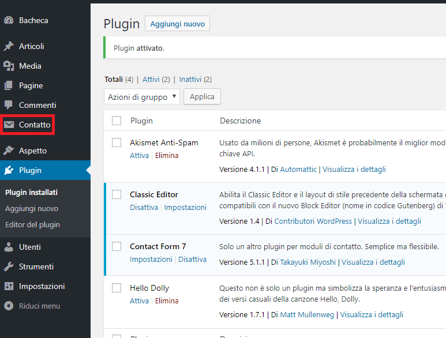Check the Contact Form 7 checkbox
The width and height of the screenshot is (446, 338).
click(117, 246)
